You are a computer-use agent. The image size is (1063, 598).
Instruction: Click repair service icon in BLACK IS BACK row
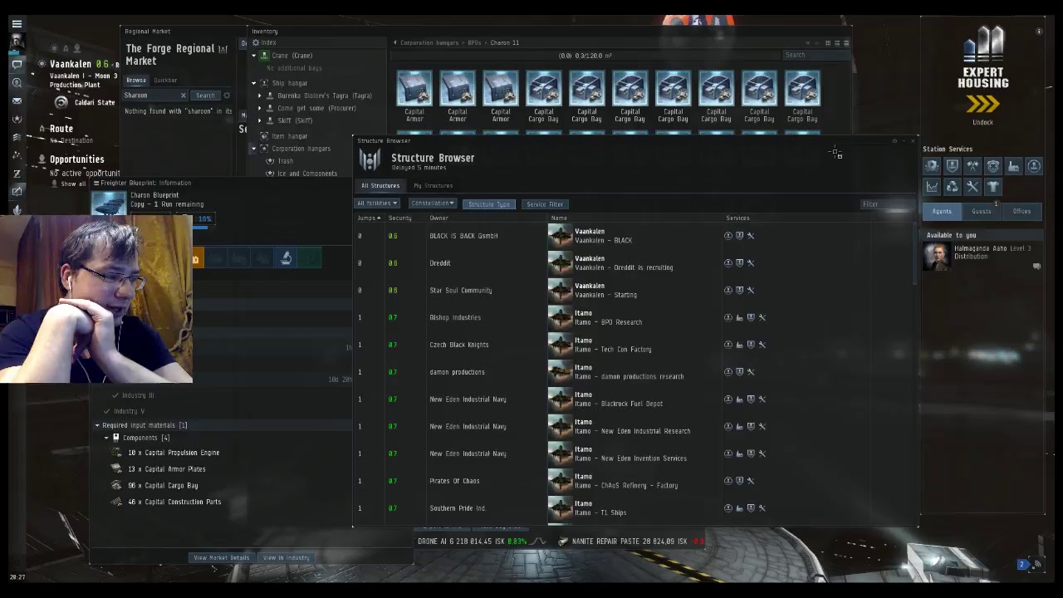[751, 236]
